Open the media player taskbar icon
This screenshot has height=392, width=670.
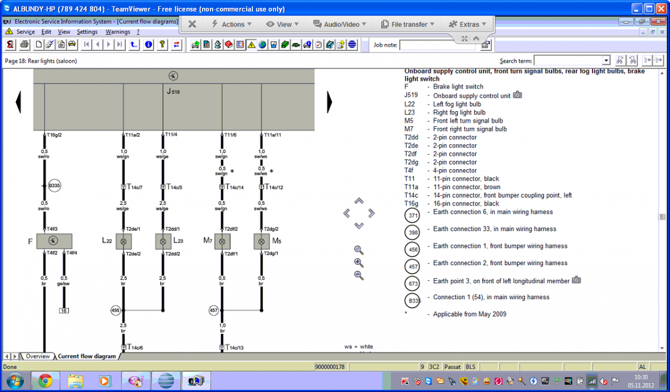(105, 381)
